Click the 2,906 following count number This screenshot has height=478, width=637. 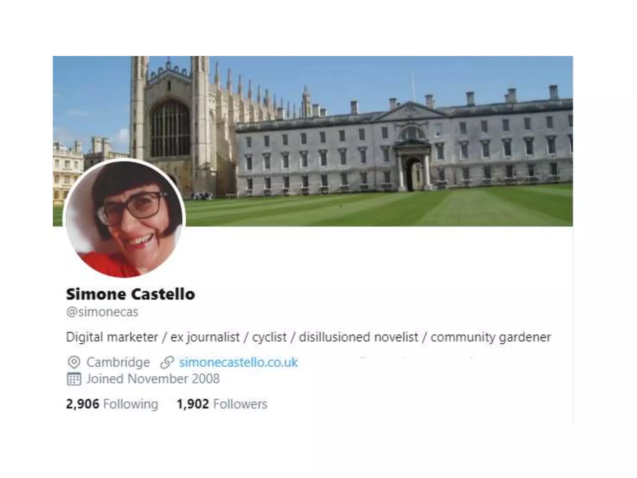(82, 404)
